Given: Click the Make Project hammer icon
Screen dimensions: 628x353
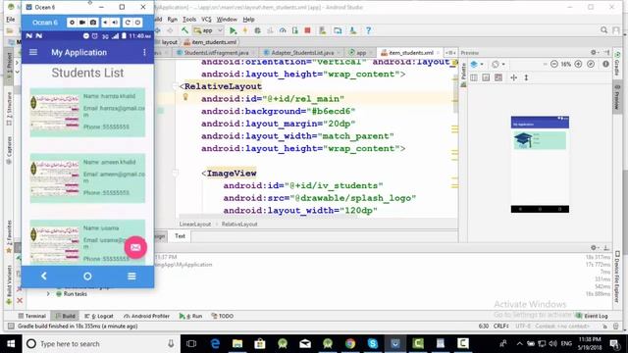Looking at the screenshot, I should pyautogui.click(x=184, y=30).
